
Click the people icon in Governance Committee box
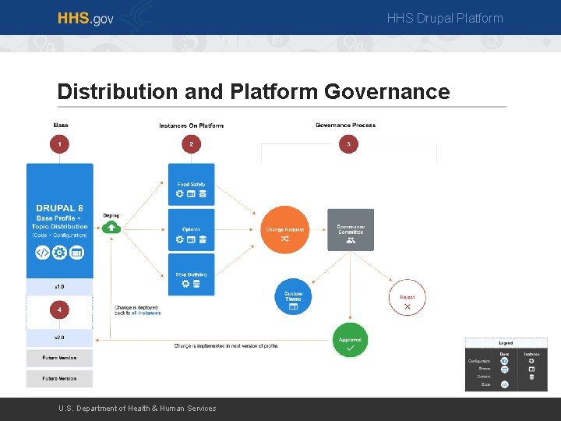coord(351,240)
